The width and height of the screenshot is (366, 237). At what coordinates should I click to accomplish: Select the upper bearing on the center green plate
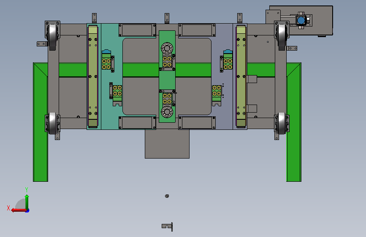[x=167, y=48]
